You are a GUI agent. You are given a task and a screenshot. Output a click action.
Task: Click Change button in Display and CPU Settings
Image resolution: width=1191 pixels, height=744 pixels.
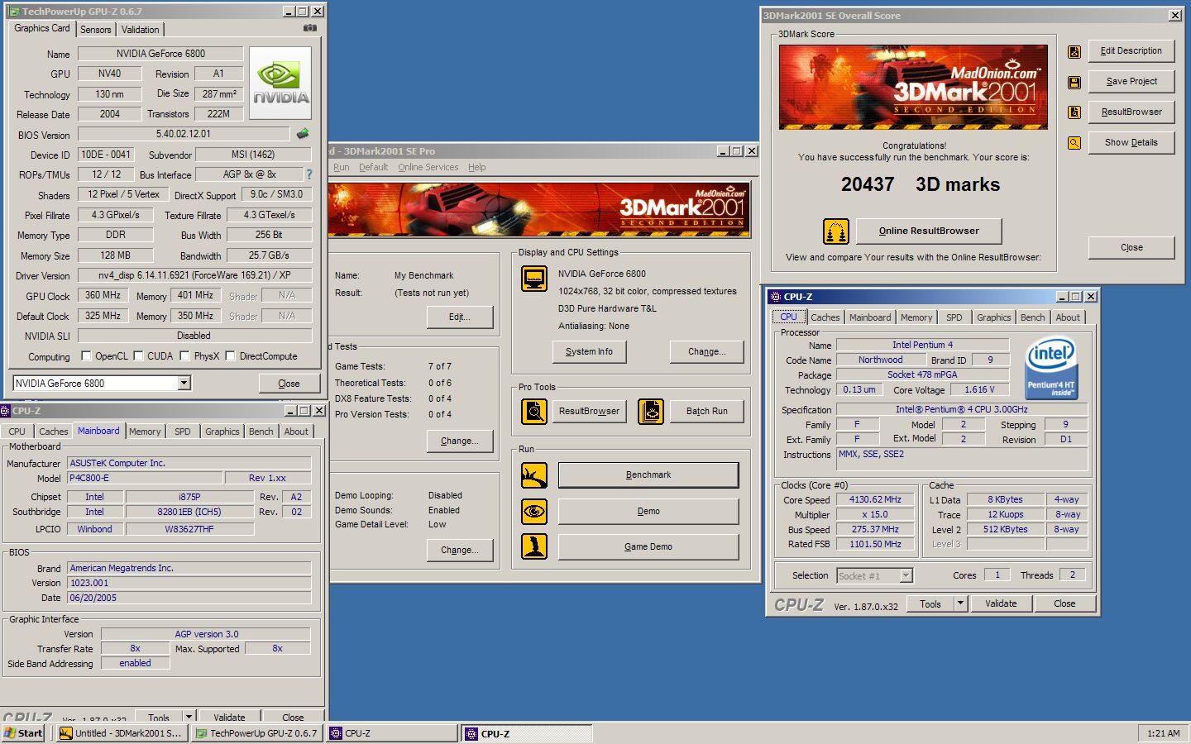(706, 352)
